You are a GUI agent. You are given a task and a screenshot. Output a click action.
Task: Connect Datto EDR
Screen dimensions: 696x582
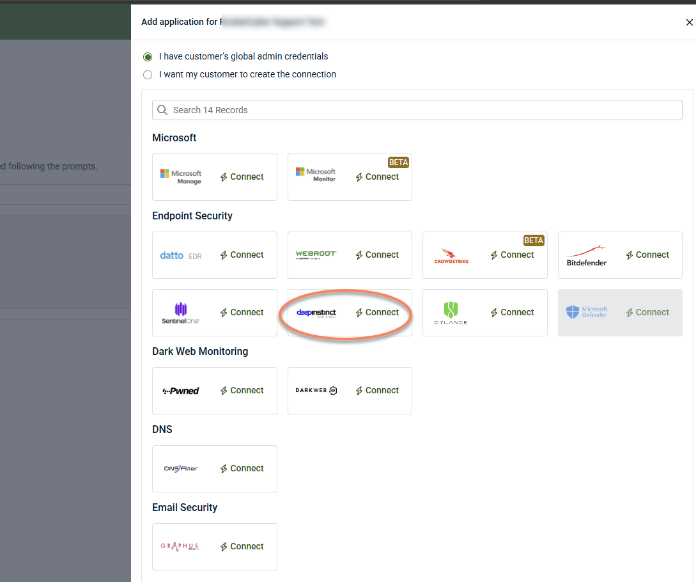click(x=242, y=255)
